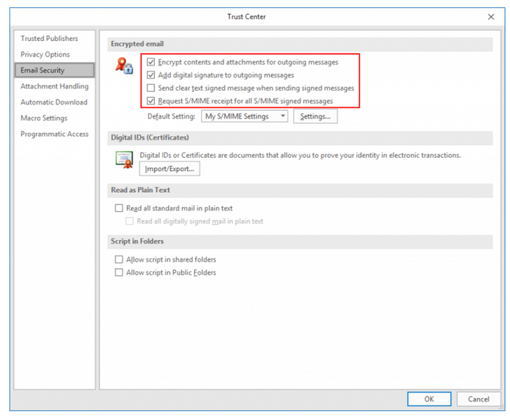Click the Settings... button

[315, 116]
